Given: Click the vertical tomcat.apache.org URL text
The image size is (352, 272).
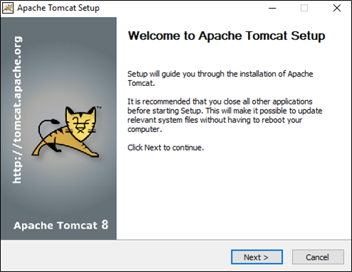Looking at the screenshot, I should tap(17, 110).
